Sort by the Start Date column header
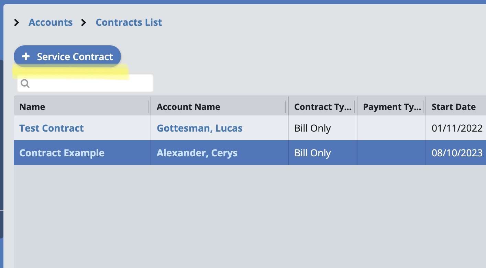The height and width of the screenshot is (268, 486). point(453,107)
